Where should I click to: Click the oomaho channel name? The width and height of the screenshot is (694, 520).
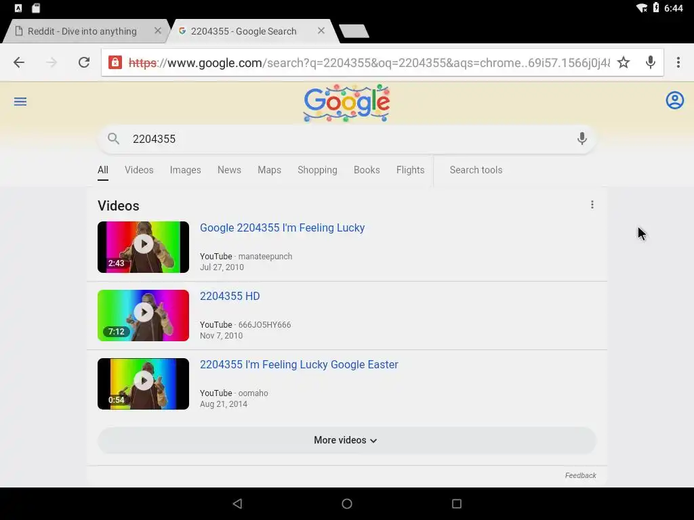pyautogui.click(x=253, y=393)
